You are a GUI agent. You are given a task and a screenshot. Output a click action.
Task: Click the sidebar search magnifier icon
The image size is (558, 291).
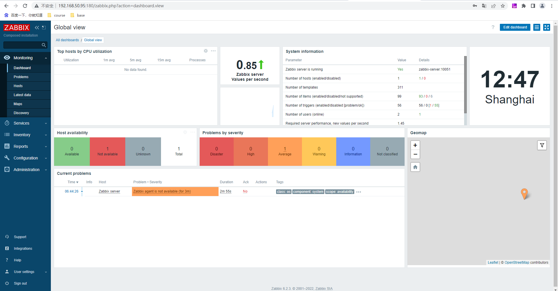(44, 45)
